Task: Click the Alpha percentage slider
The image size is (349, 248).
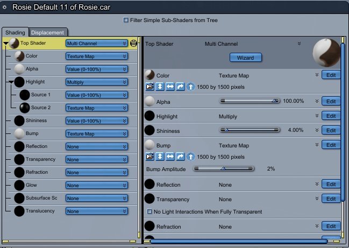Action: click(x=250, y=101)
